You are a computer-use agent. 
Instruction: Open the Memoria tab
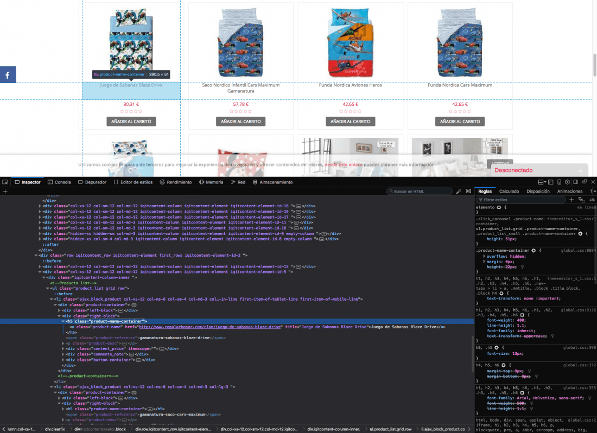211,182
